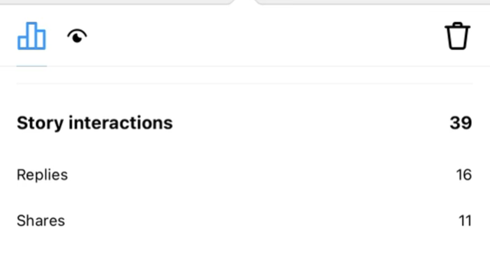Click the divider line above Story interactions

[x=245, y=83]
